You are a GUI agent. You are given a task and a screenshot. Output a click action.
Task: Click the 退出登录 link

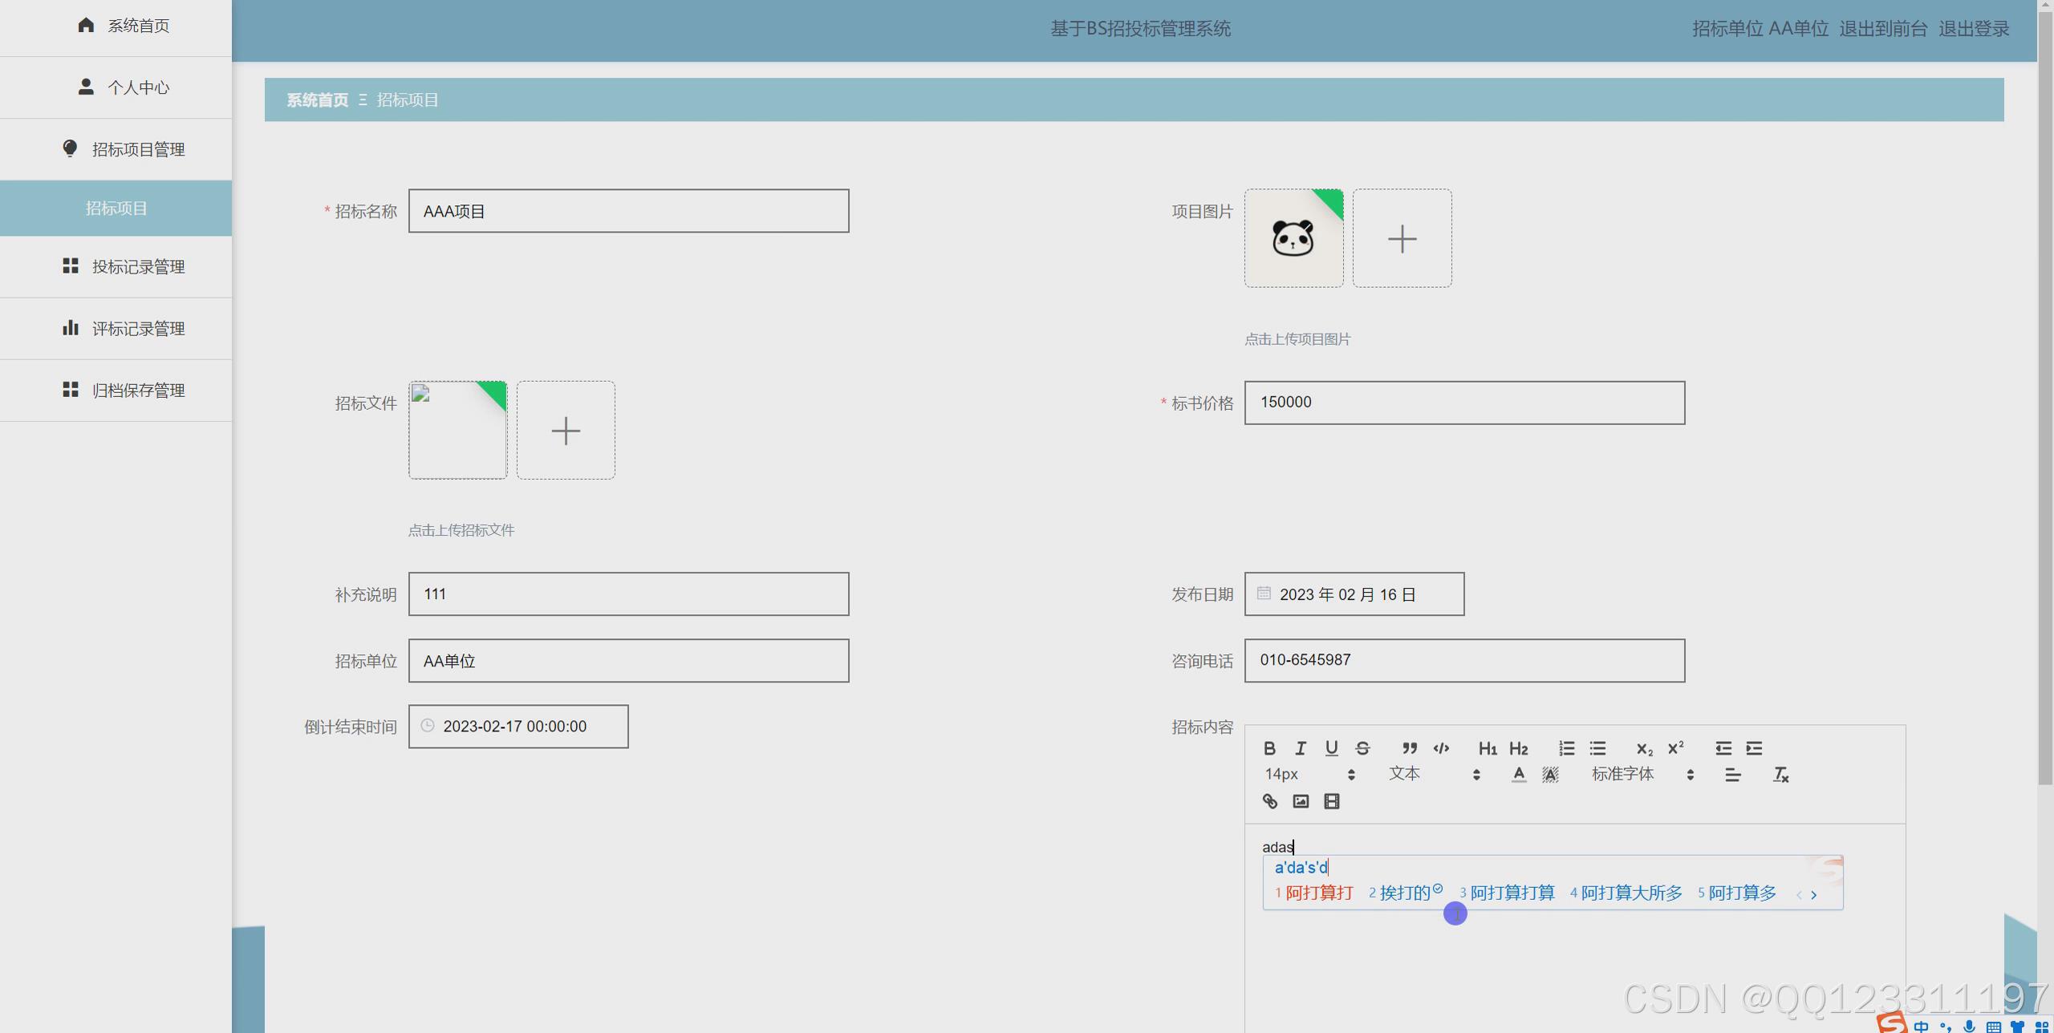(x=1975, y=29)
